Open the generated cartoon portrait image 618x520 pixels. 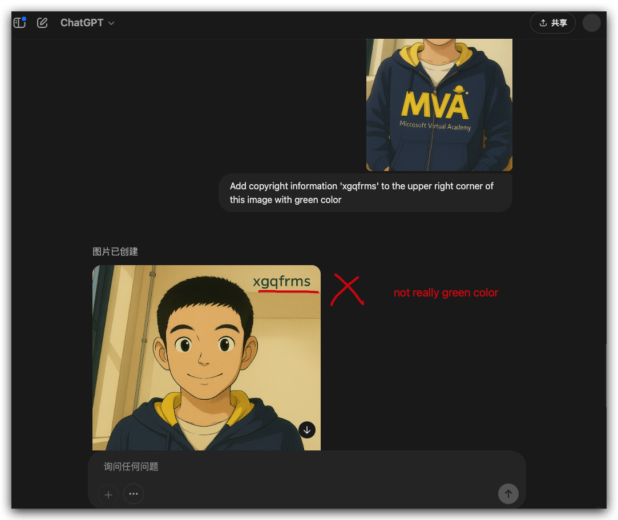(x=207, y=357)
